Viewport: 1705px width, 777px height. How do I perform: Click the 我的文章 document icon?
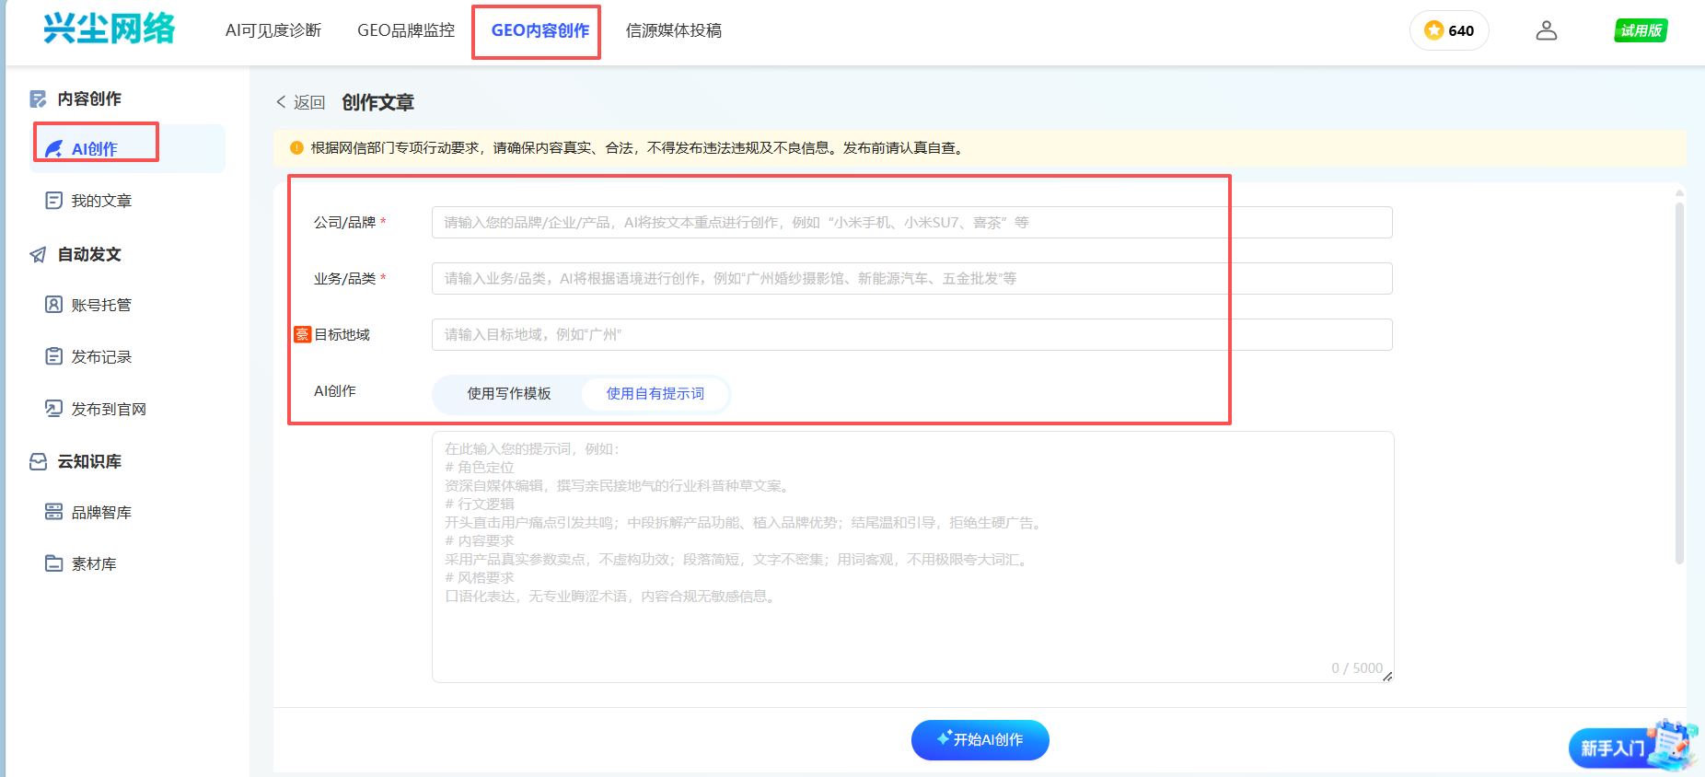coord(54,200)
